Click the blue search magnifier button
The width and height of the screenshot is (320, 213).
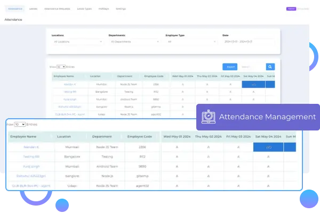pos(270,67)
